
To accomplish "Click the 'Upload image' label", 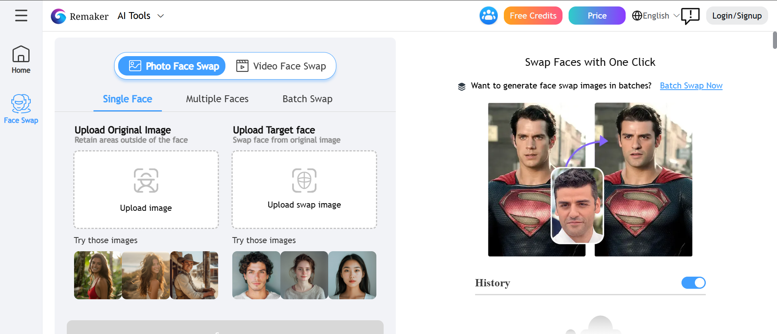I will (146, 208).
